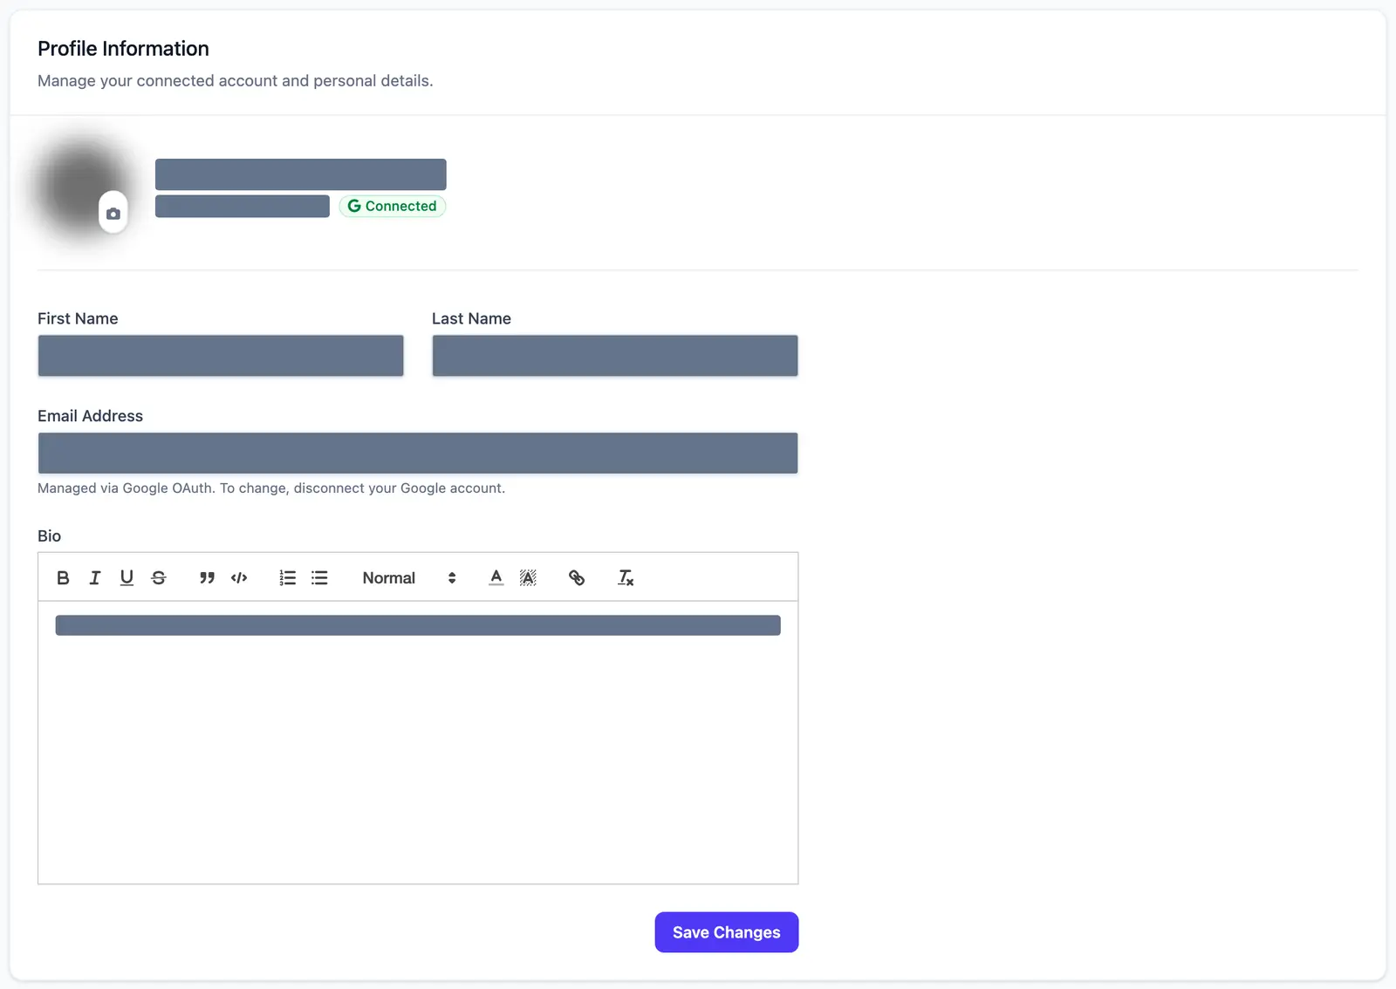1396x989 pixels.
Task: Insert a blockquote in the Bio
Action: click(x=207, y=577)
